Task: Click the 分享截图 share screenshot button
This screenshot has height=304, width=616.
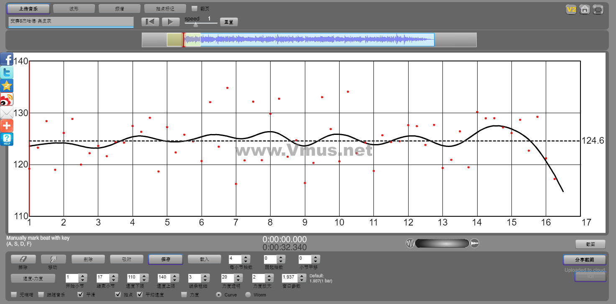Action: [x=584, y=260]
